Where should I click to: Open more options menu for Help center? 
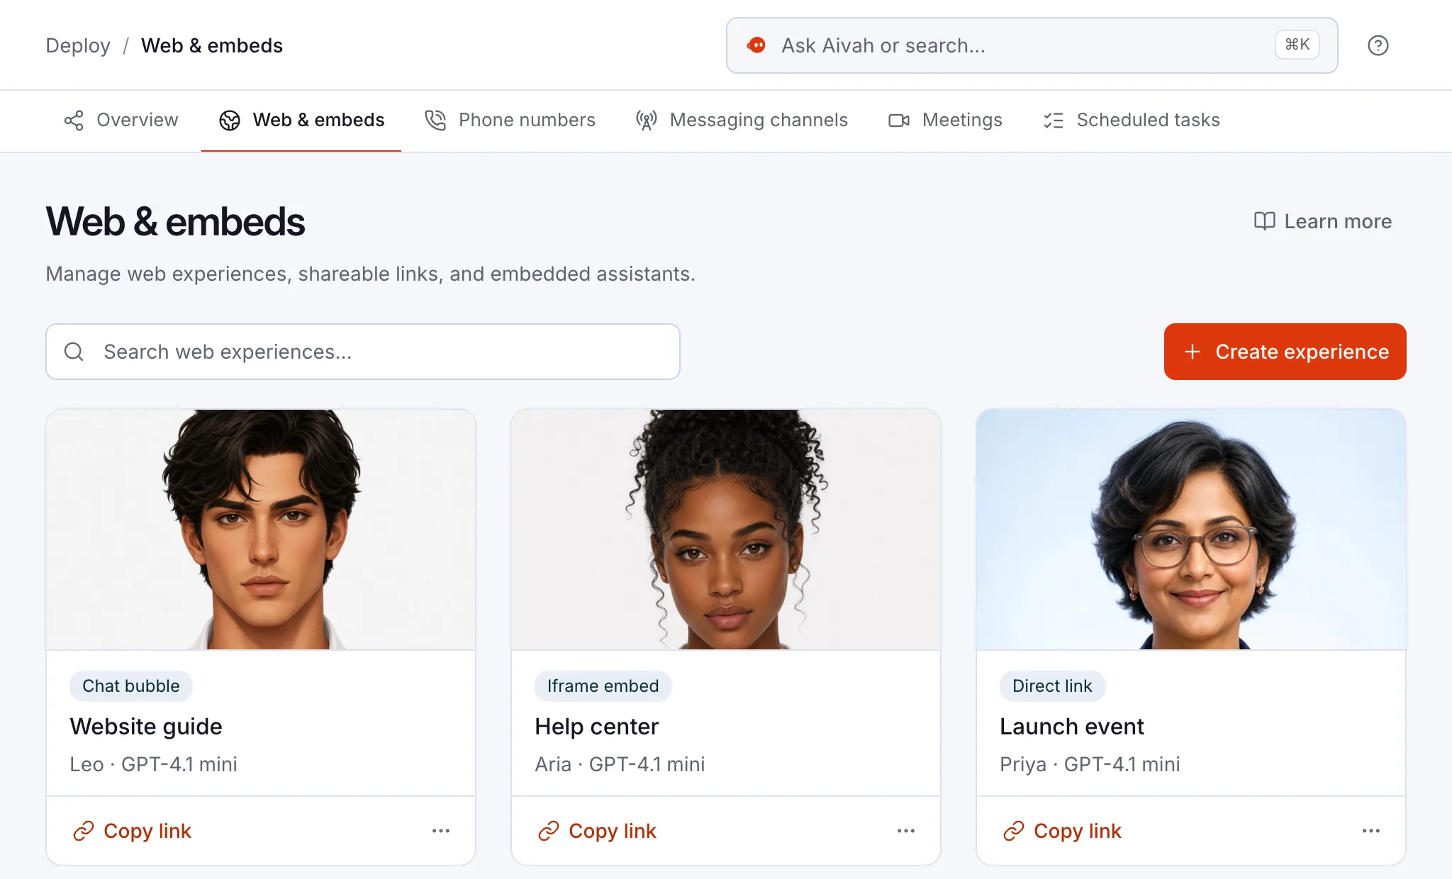click(x=906, y=831)
